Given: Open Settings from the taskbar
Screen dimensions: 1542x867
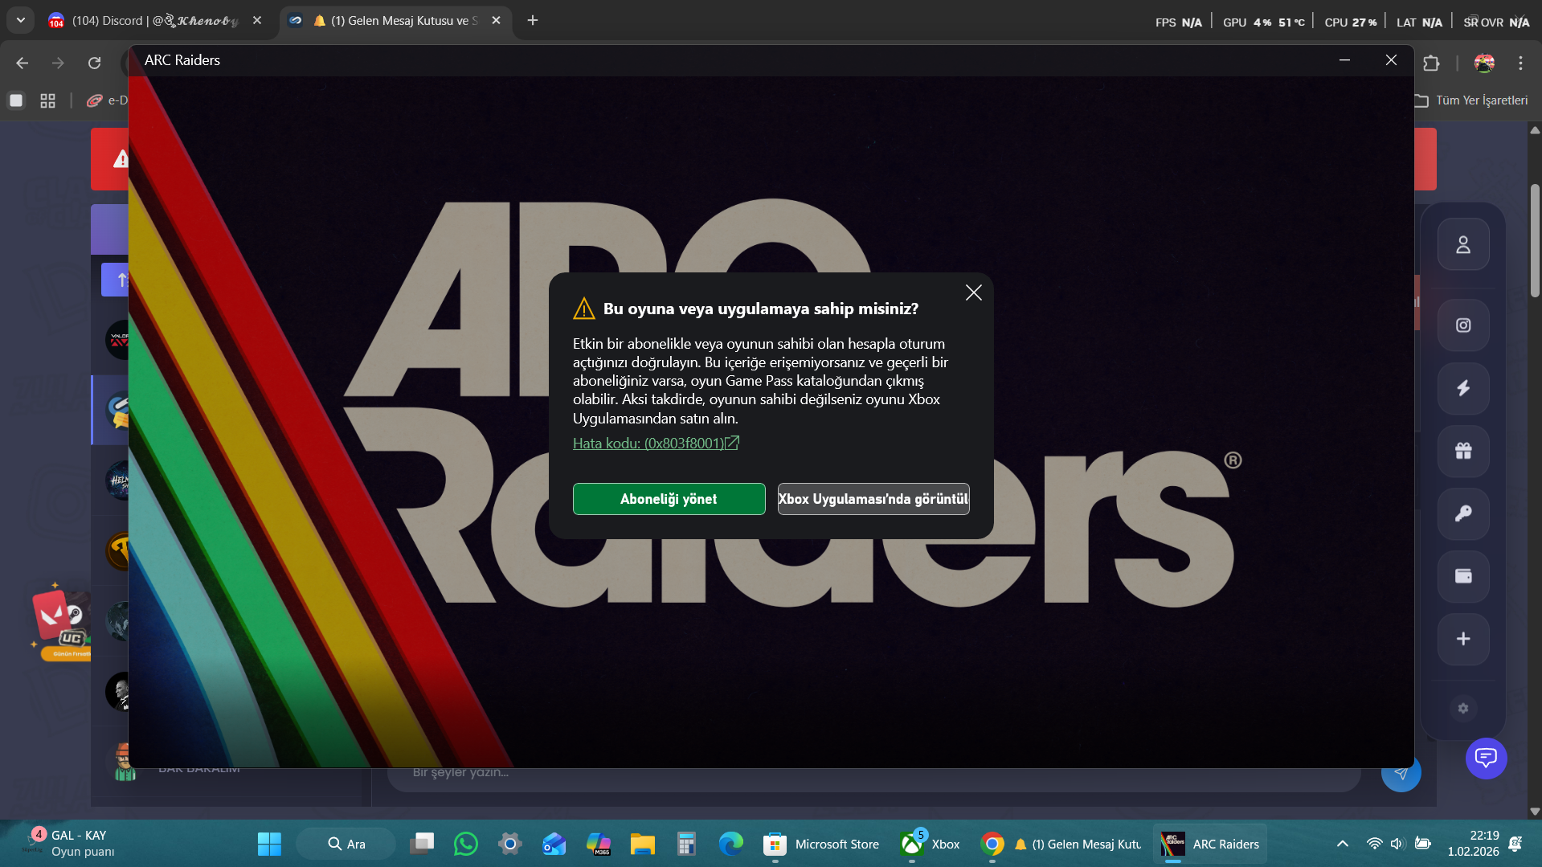Looking at the screenshot, I should point(510,844).
